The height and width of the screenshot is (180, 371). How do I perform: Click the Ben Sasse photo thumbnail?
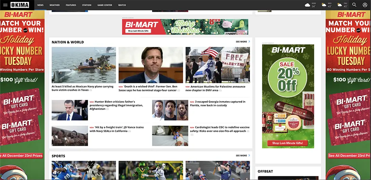(151, 65)
